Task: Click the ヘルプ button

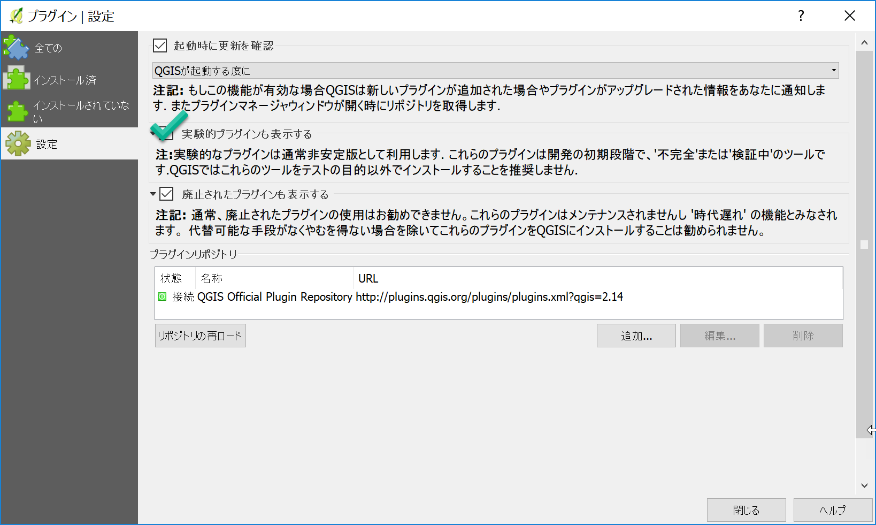Action: pos(833,510)
